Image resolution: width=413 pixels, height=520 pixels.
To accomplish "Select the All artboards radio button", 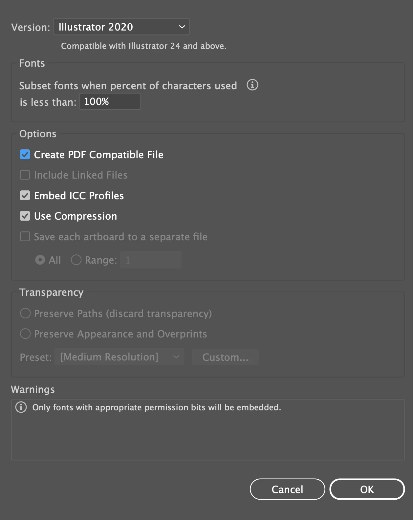I will (x=40, y=260).
